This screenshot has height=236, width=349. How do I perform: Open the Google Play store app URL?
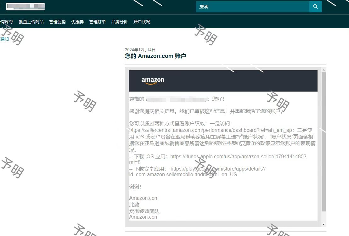click(x=197, y=172)
